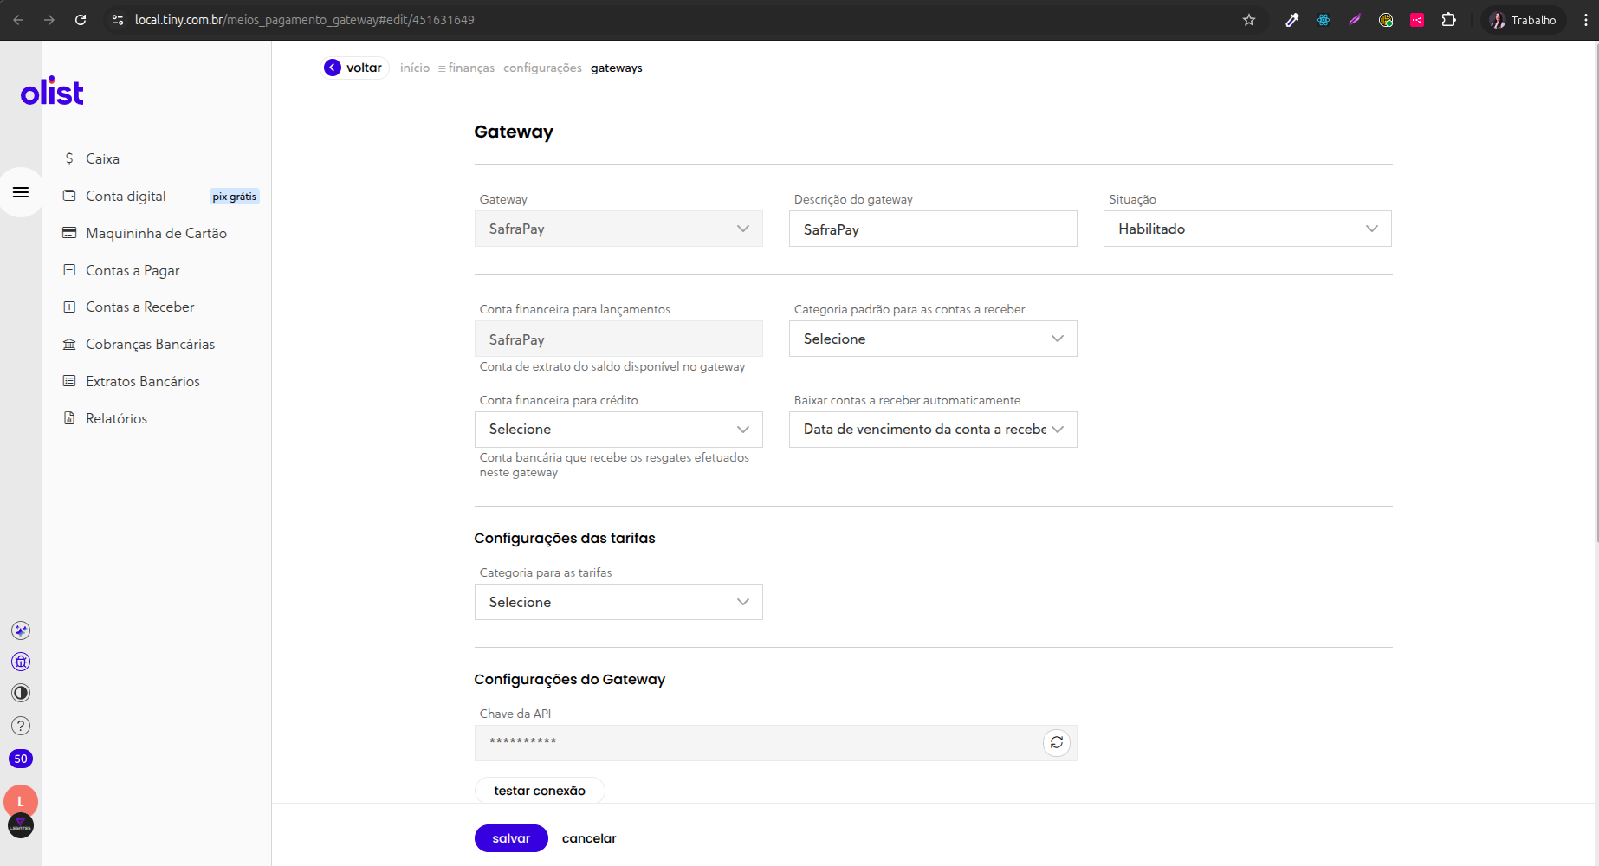The height and width of the screenshot is (866, 1599).
Task: Go forward in browser history
Action: (49, 20)
